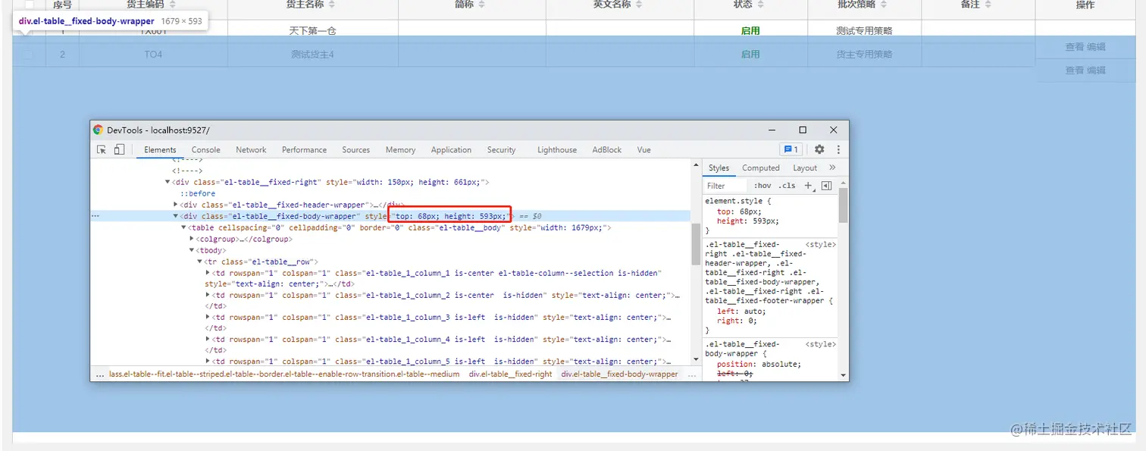Toggle the device toolbar icon
The width and height of the screenshot is (1146, 451).
[x=119, y=150]
